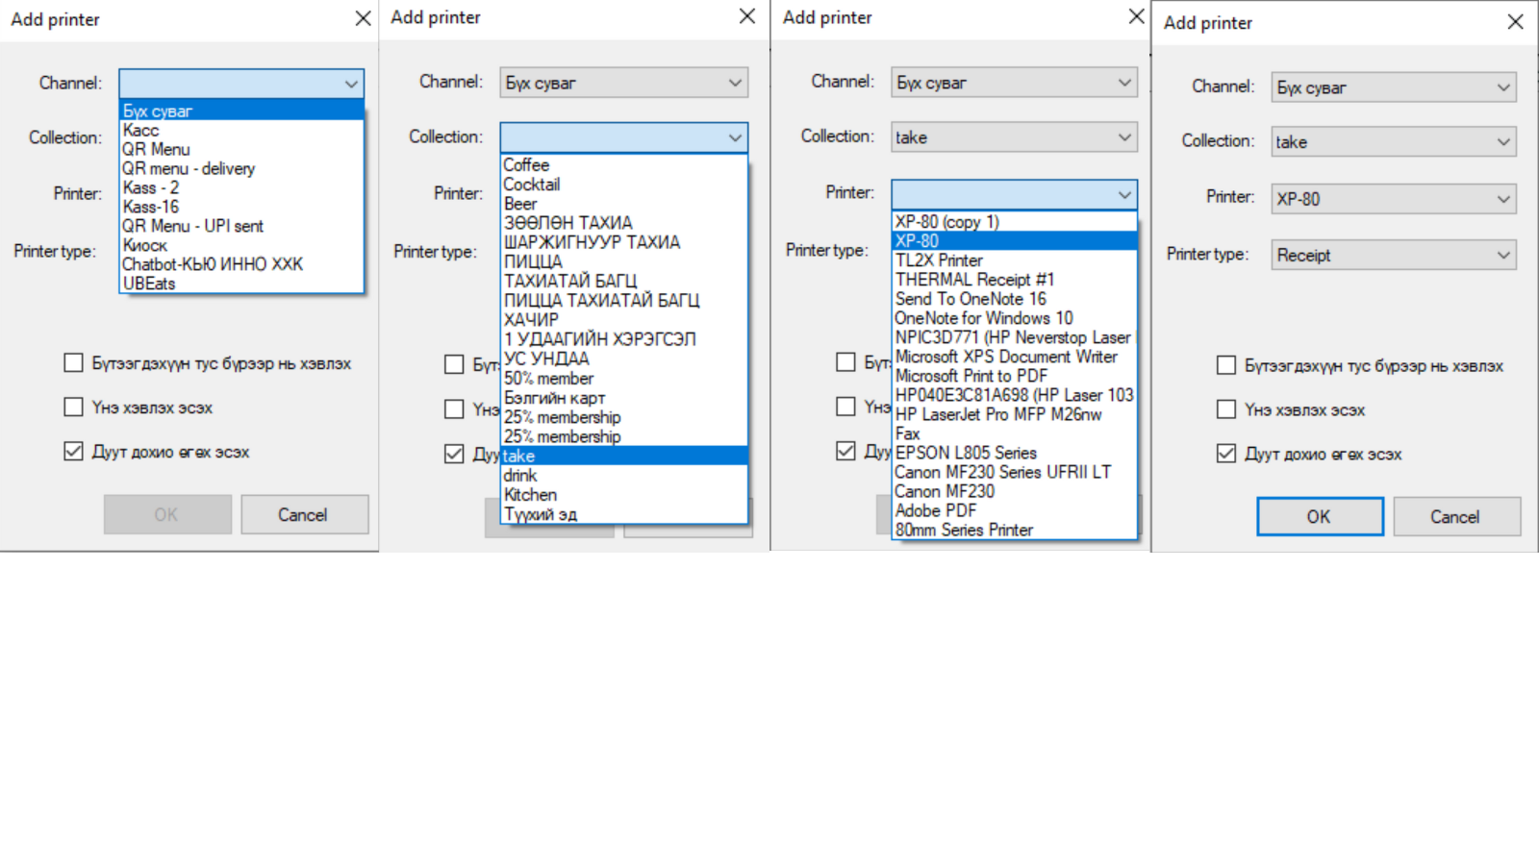Pick the "UBEats" channel option

click(149, 284)
